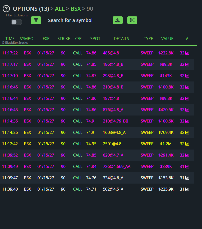Click value $100.8K
The image size is (202, 229).
[x=166, y=87]
